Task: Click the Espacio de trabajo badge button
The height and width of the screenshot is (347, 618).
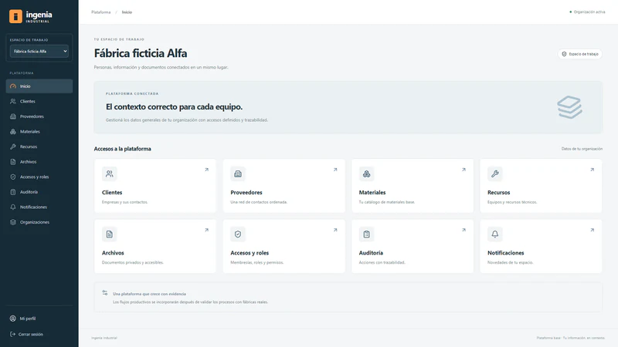Action: 580,54
